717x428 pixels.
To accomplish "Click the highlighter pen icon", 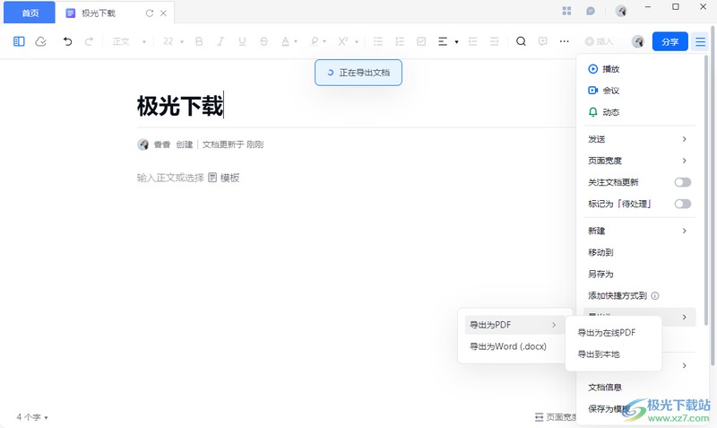I will click(x=315, y=41).
